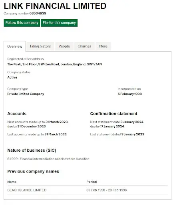
Task: Click the Period column header
Action: (x=91, y=182)
